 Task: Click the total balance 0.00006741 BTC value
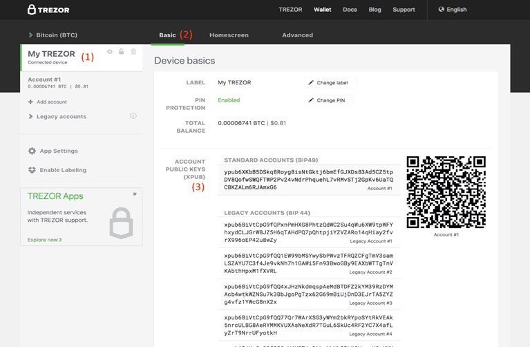pos(241,123)
